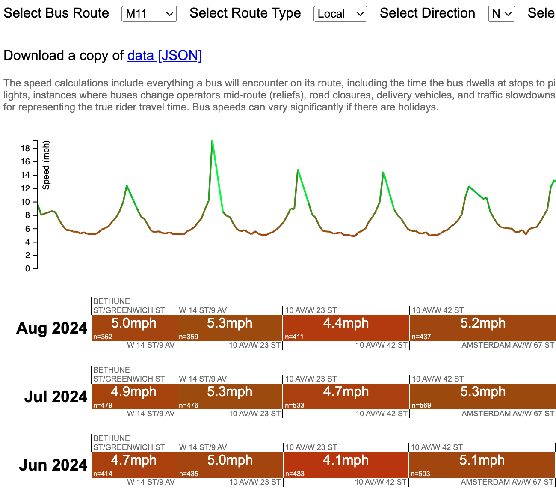Open the Select Route Type dropdown showing Local
Viewport: 556px width, 495px height.
[x=340, y=14]
